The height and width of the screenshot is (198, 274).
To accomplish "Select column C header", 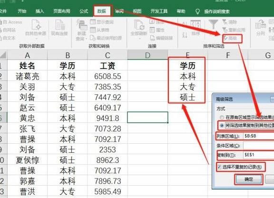I will [108, 55].
